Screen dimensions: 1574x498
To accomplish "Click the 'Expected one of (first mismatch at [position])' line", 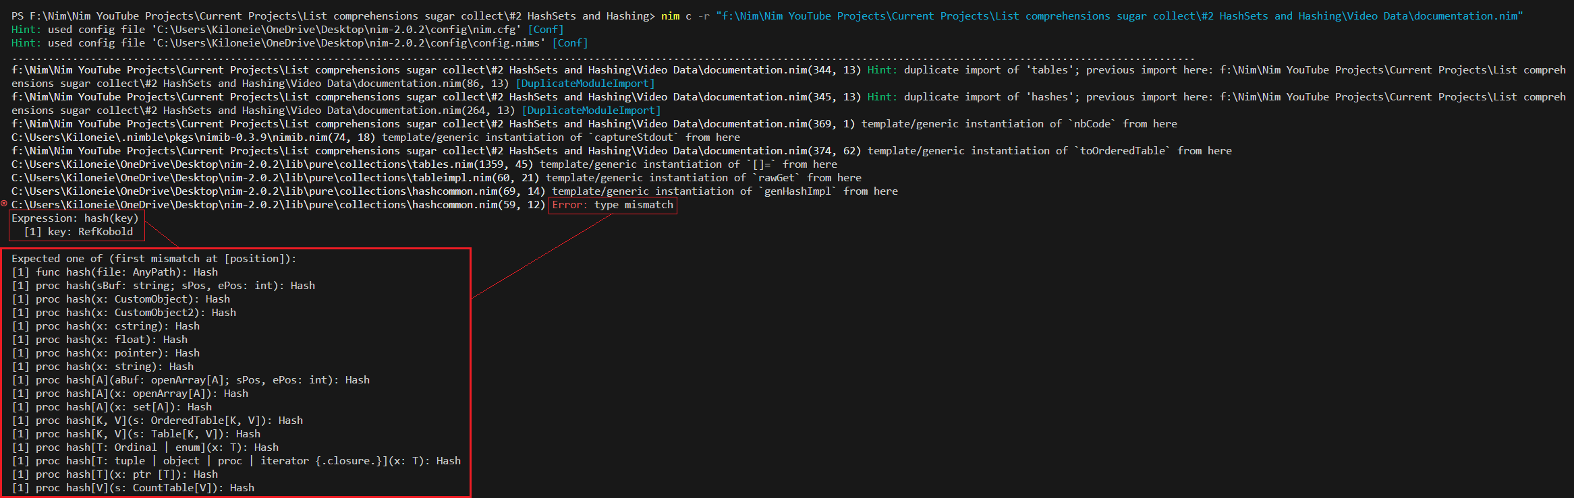I will (154, 259).
